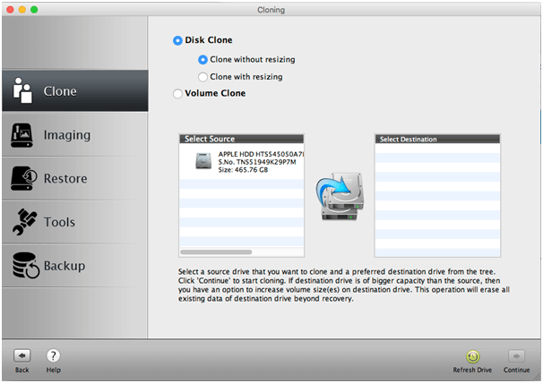The height and width of the screenshot is (383, 543).
Task: Switch to the Imaging tab label
Action: click(x=67, y=135)
